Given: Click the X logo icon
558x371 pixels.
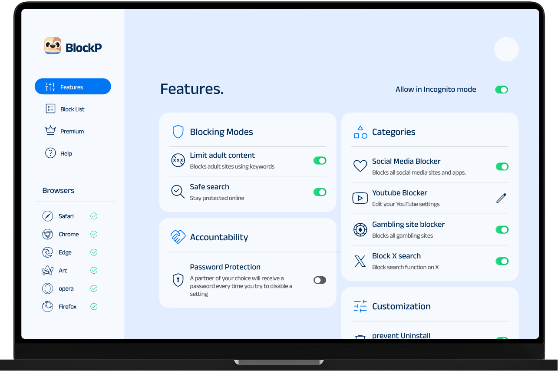Looking at the screenshot, I should (x=360, y=261).
